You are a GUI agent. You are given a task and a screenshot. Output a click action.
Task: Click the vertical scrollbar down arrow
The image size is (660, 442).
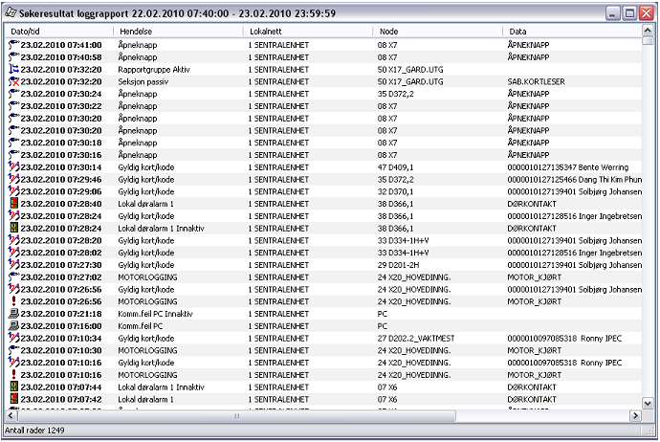pyautogui.click(x=648, y=405)
